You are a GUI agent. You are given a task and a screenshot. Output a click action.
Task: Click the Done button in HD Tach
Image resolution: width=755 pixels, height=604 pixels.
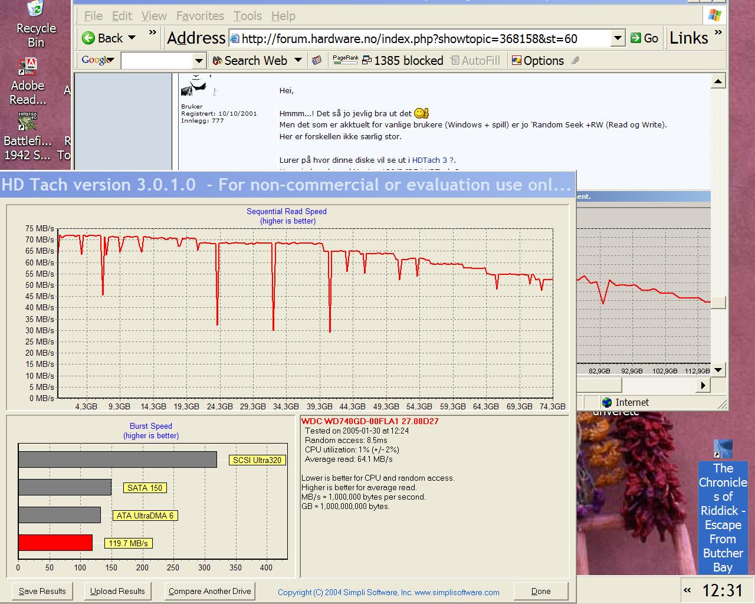click(x=541, y=591)
